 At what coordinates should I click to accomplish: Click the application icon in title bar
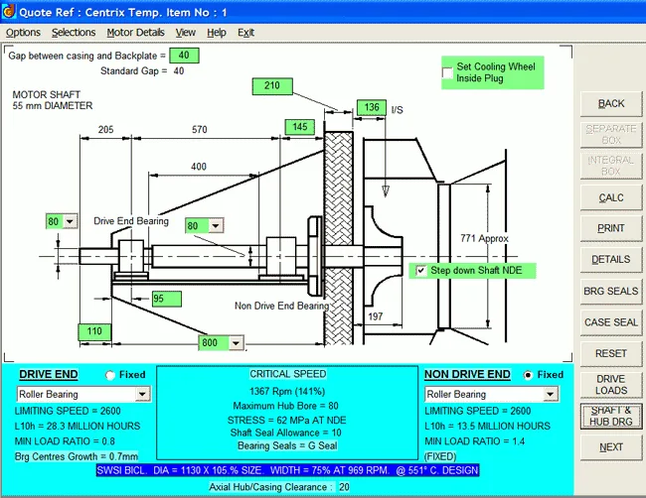pyautogui.click(x=9, y=12)
